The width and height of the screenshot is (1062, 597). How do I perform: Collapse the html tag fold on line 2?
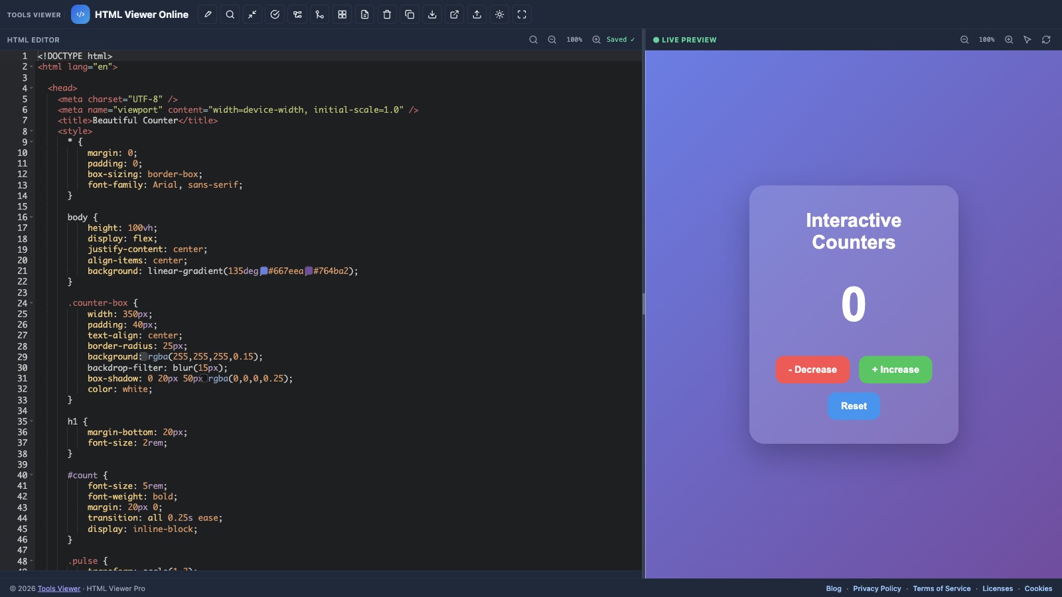click(31, 67)
